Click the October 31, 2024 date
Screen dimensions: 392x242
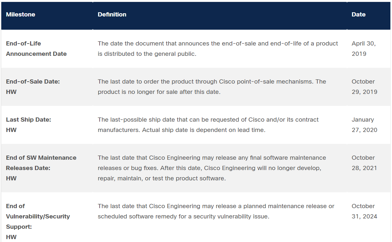(x=365, y=211)
